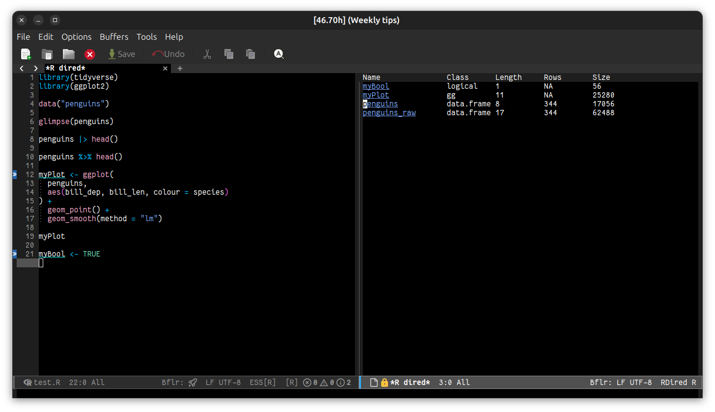This screenshot has width=715, height=412.
Task: Click the Cut scissors icon
Action: point(207,54)
